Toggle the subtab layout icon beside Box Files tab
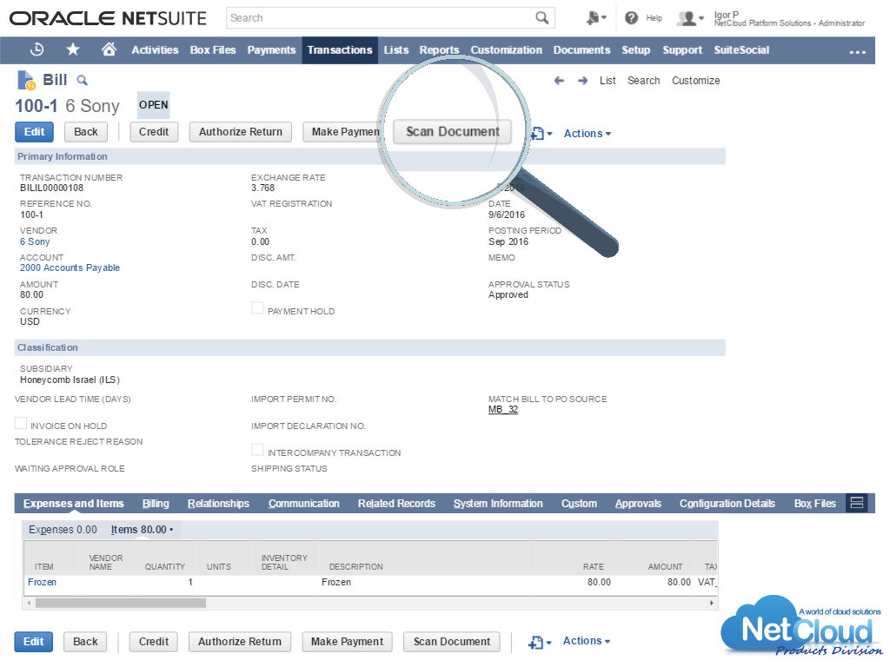890x667 pixels. (x=856, y=503)
